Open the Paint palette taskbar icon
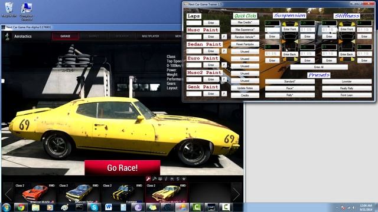The image size is (378, 212). (x=64, y=207)
